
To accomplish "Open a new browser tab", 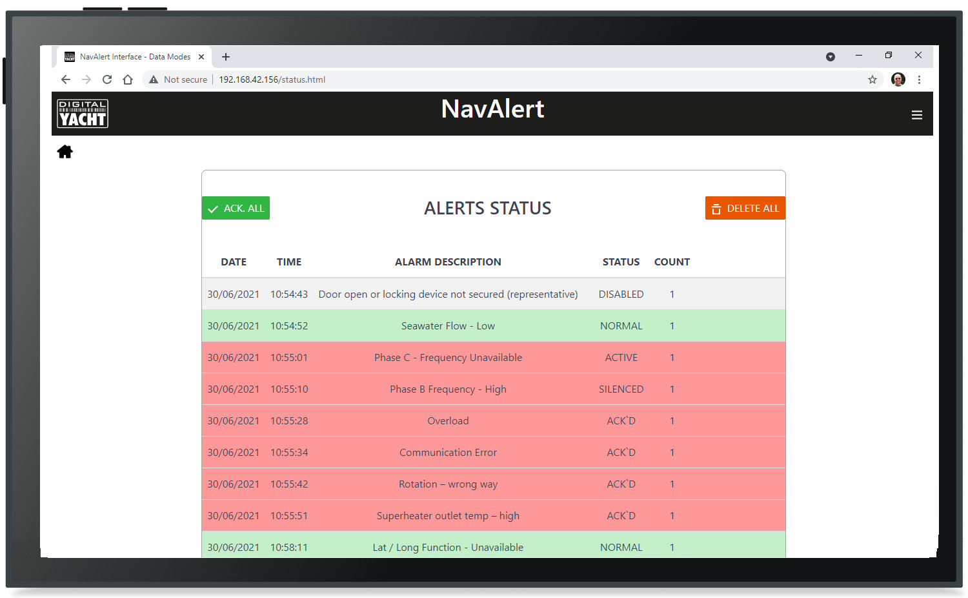I will coord(226,57).
